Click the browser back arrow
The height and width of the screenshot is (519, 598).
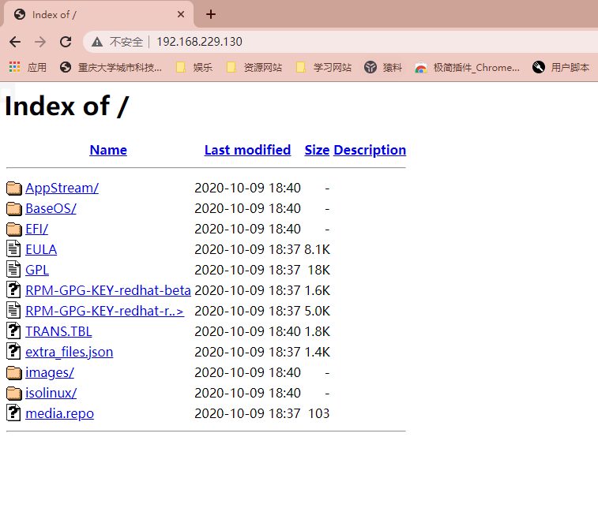pyautogui.click(x=15, y=42)
